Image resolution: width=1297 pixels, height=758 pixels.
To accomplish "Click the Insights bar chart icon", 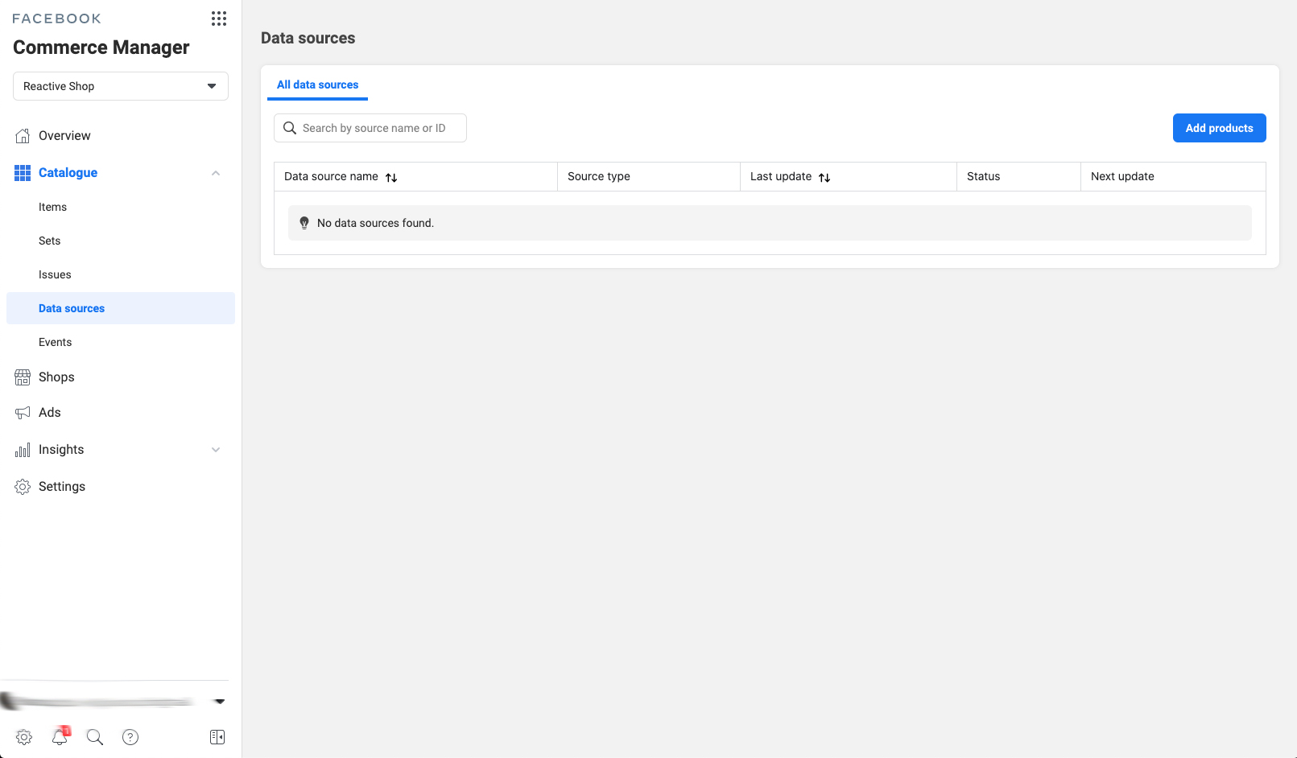I will (23, 450).
